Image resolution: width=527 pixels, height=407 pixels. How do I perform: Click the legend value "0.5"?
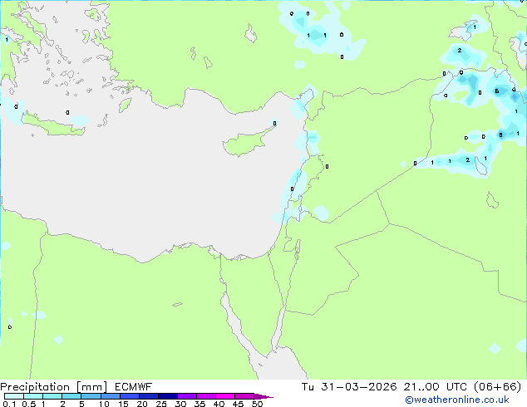[x=29, y=404]
